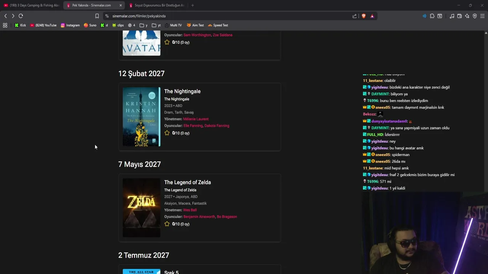Bookmark this page using the bookmark icon

click(97, 16)
